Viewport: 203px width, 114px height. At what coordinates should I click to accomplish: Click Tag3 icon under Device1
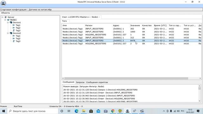coord(14,30)
